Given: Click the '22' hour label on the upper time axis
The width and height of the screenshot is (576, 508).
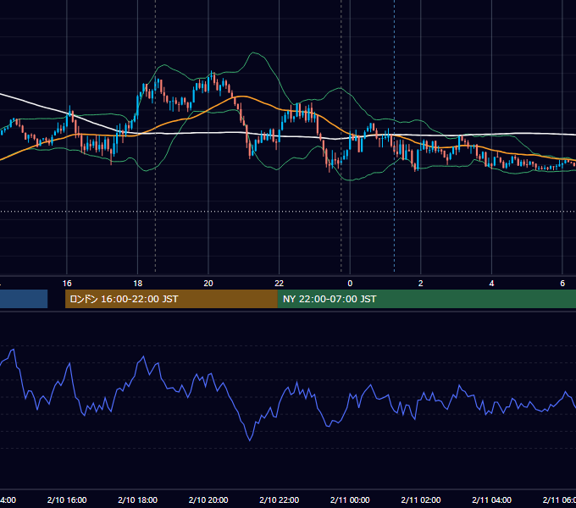Looking at the screenshot, I should pyautogui.click(x=280, y=284).
